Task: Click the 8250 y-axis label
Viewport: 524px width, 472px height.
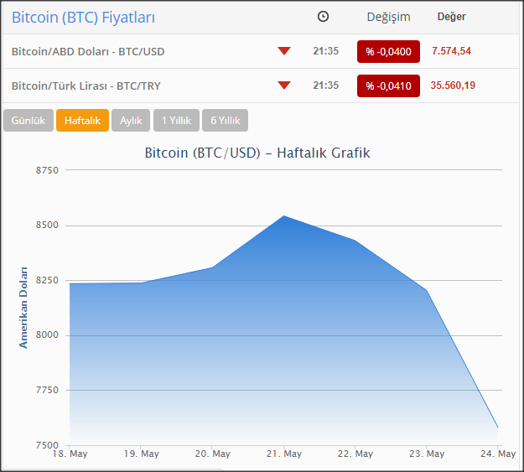Action: [x=47, y=280]
